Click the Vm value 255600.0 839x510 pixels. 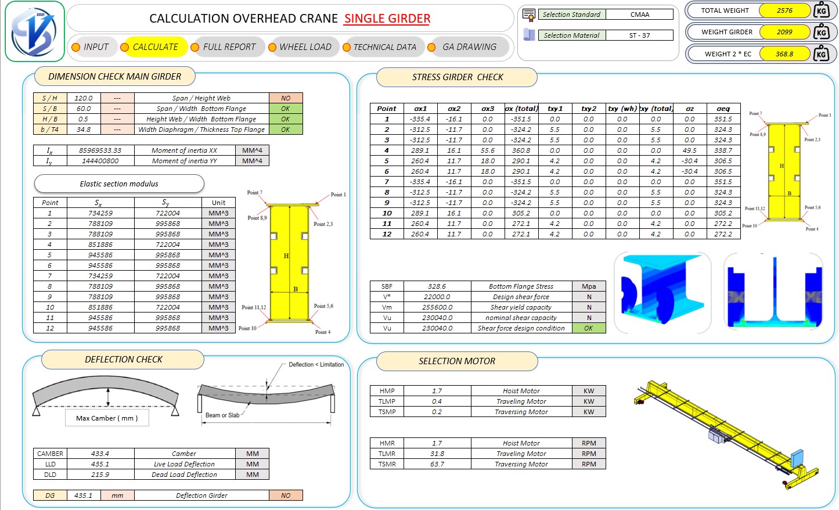click(437, 307)
